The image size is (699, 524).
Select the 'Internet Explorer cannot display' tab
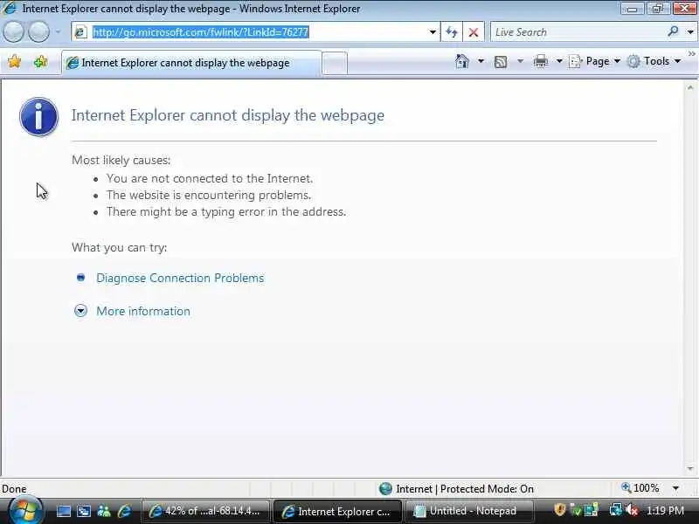[191, 63]
